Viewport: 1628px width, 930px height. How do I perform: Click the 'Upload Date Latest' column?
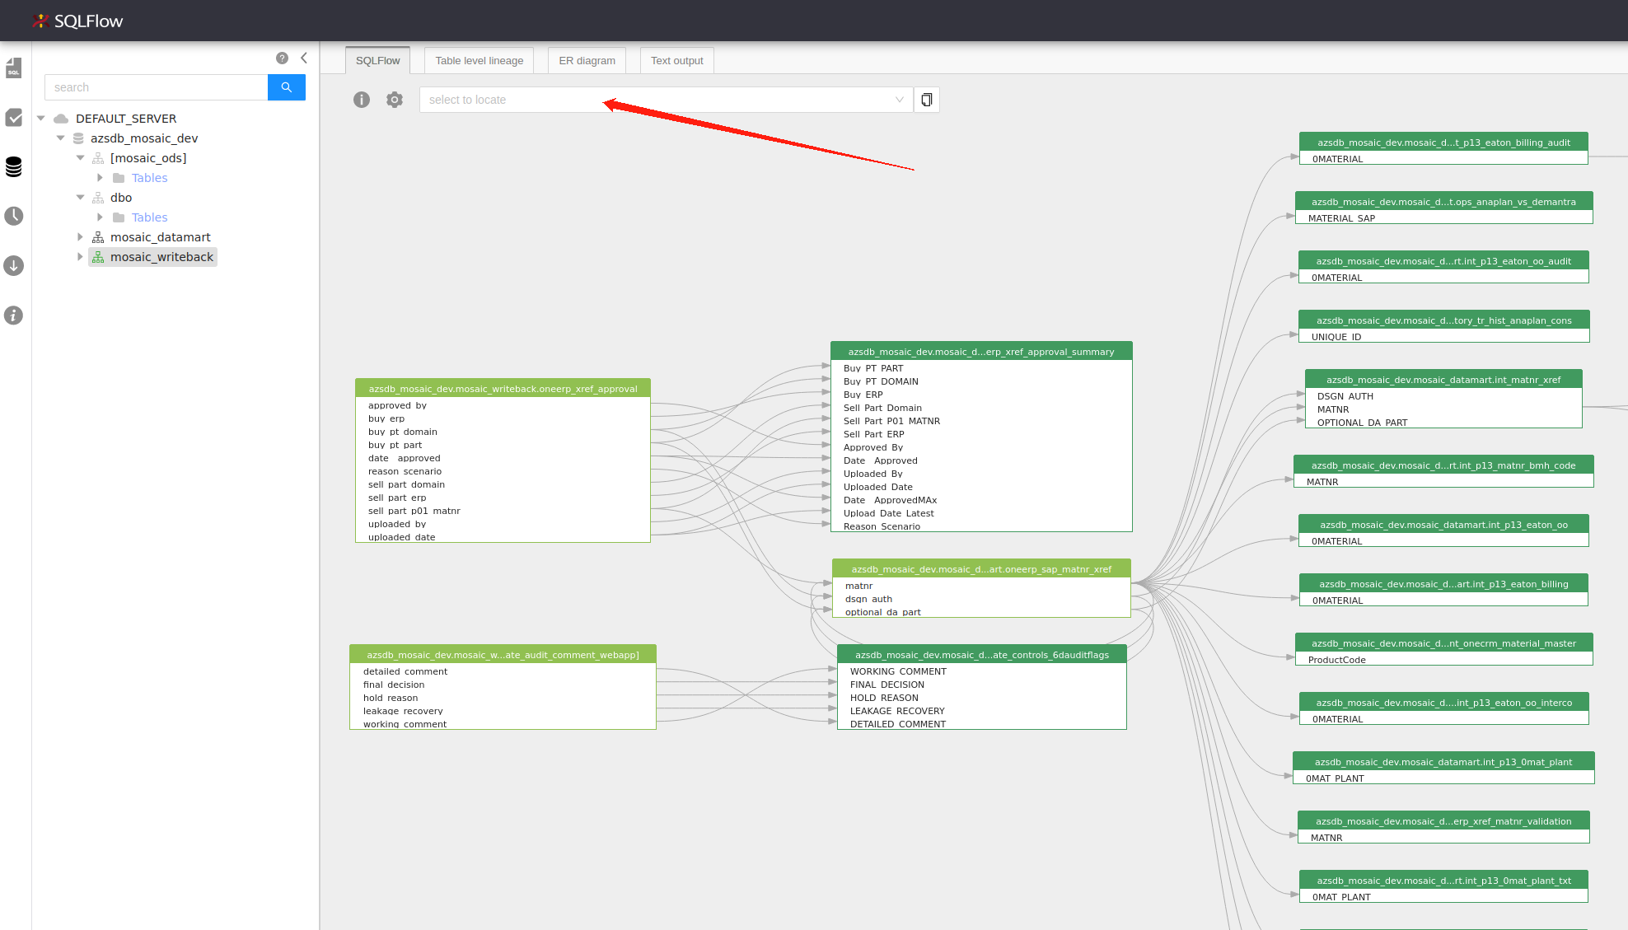tap(888, 513)
